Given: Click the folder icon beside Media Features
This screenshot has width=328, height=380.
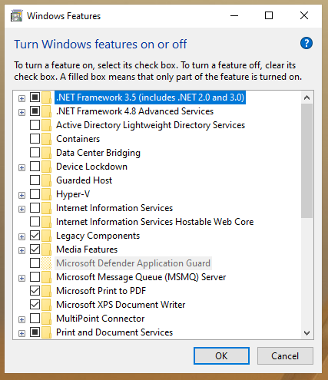Looking at the screenshot, I should [46, 249].
